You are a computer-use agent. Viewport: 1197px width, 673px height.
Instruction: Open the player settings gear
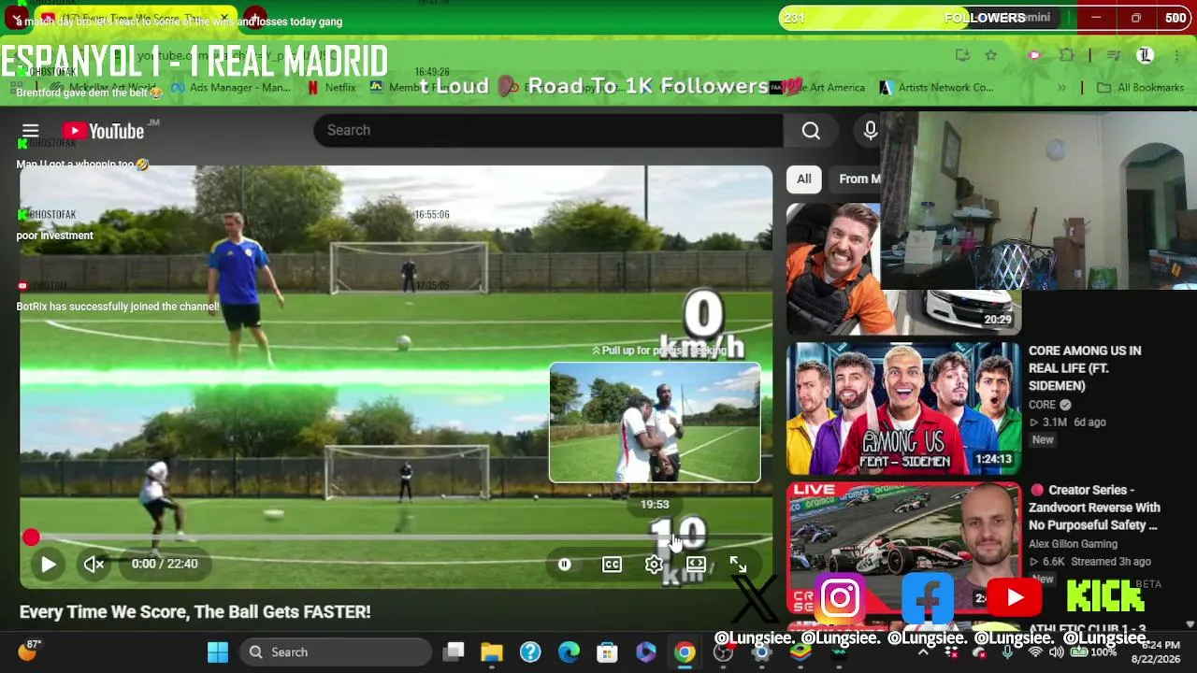pyautogui.click(x=654, y=565)
